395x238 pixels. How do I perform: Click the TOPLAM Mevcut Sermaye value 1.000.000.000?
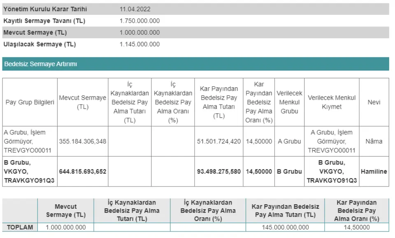tap(66, 227)
